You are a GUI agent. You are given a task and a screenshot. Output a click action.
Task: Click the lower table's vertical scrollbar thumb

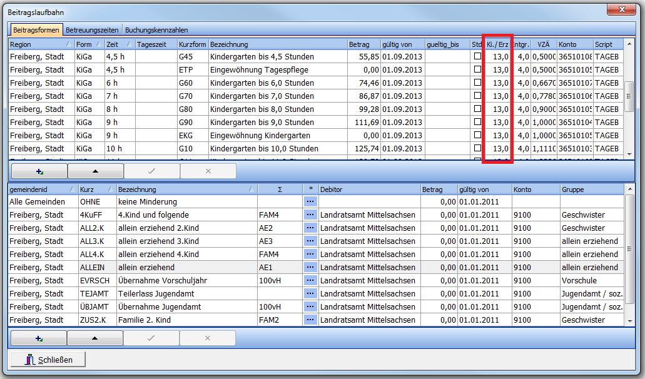tap(629, 249)
